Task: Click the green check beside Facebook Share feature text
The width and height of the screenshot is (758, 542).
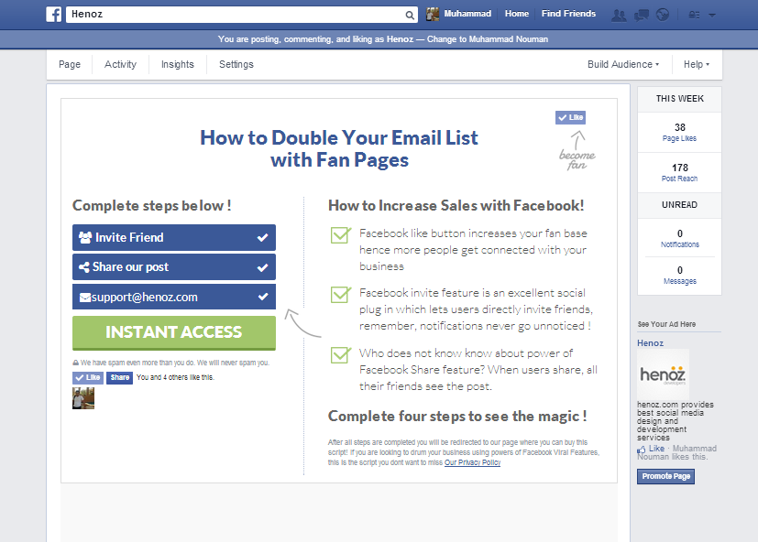Action: click(x=340, y=354)
